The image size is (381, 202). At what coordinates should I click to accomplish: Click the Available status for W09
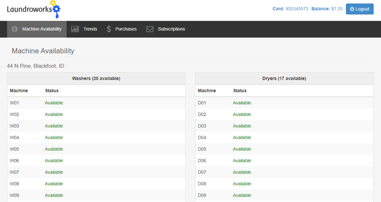point(54,195)
